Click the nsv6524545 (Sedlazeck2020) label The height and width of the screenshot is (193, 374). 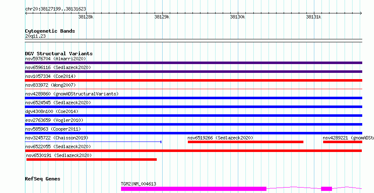pos(58,103)
